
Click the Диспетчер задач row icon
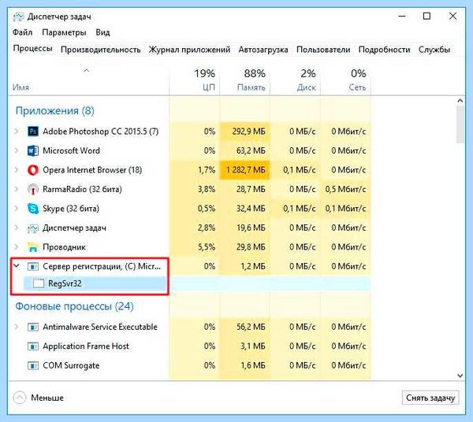[33, 228]
